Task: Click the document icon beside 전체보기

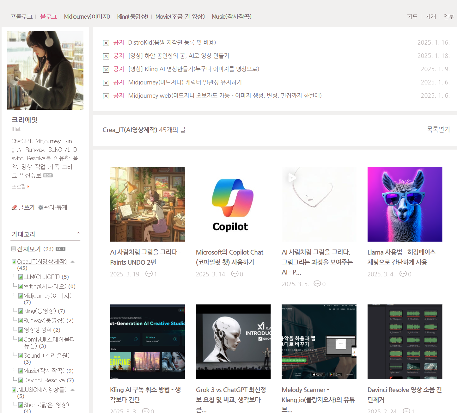Action: (x=14, y=249)
